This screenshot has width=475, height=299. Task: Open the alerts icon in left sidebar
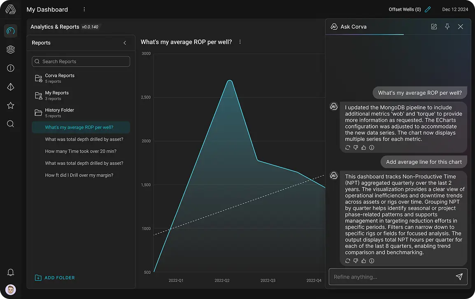pos(11,68)
